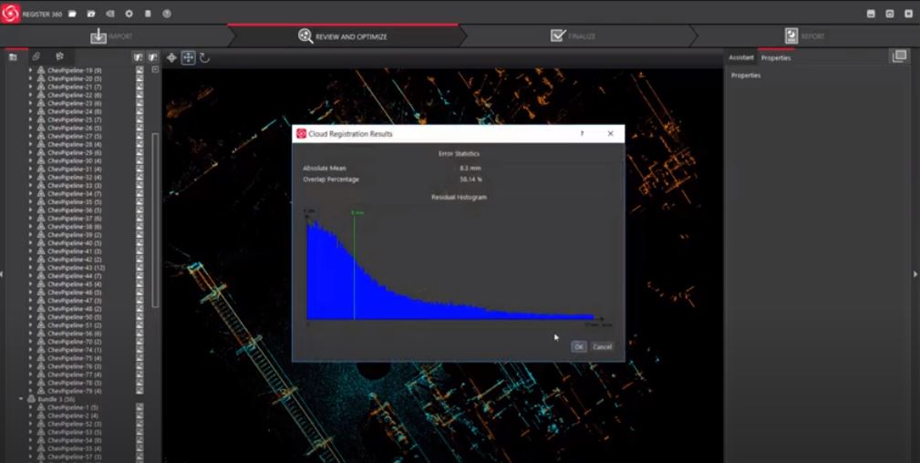This screenshot has height=463, width=920.
Task: Go to the Finalize workflow step
Action: [x=573, y=36]
